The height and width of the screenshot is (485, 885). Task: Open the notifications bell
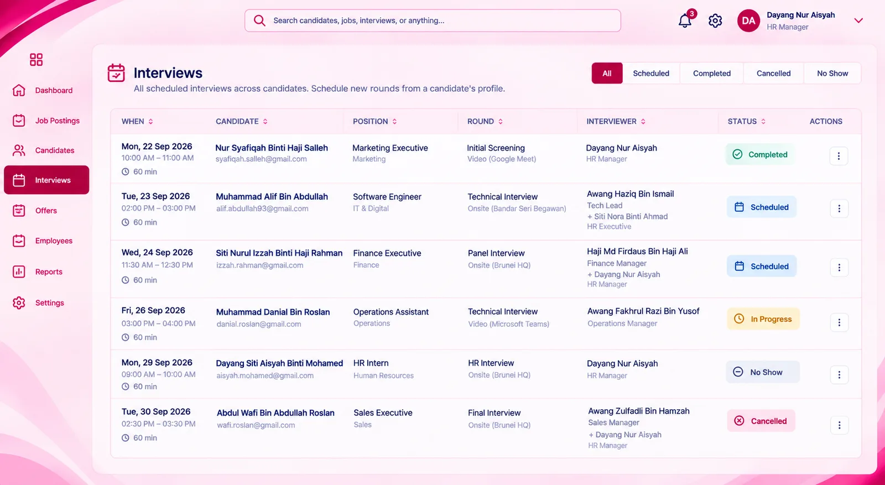685,20
